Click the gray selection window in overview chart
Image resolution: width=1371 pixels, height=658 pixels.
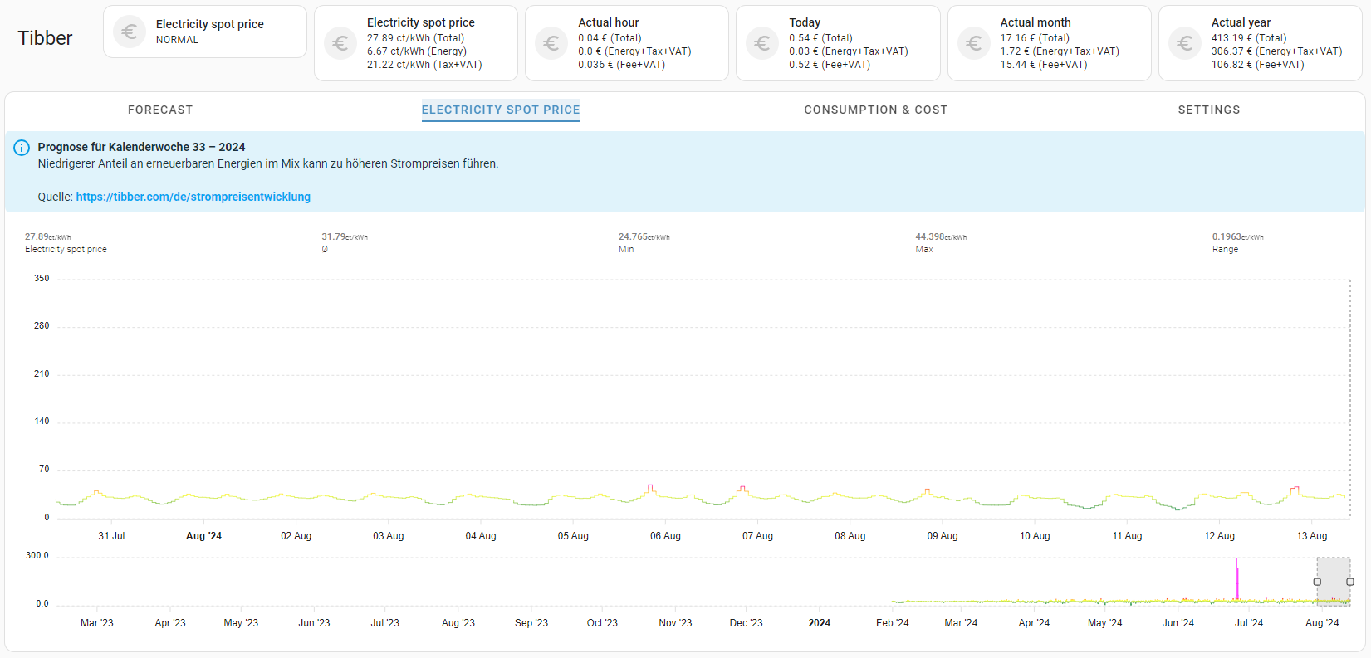1334,581
